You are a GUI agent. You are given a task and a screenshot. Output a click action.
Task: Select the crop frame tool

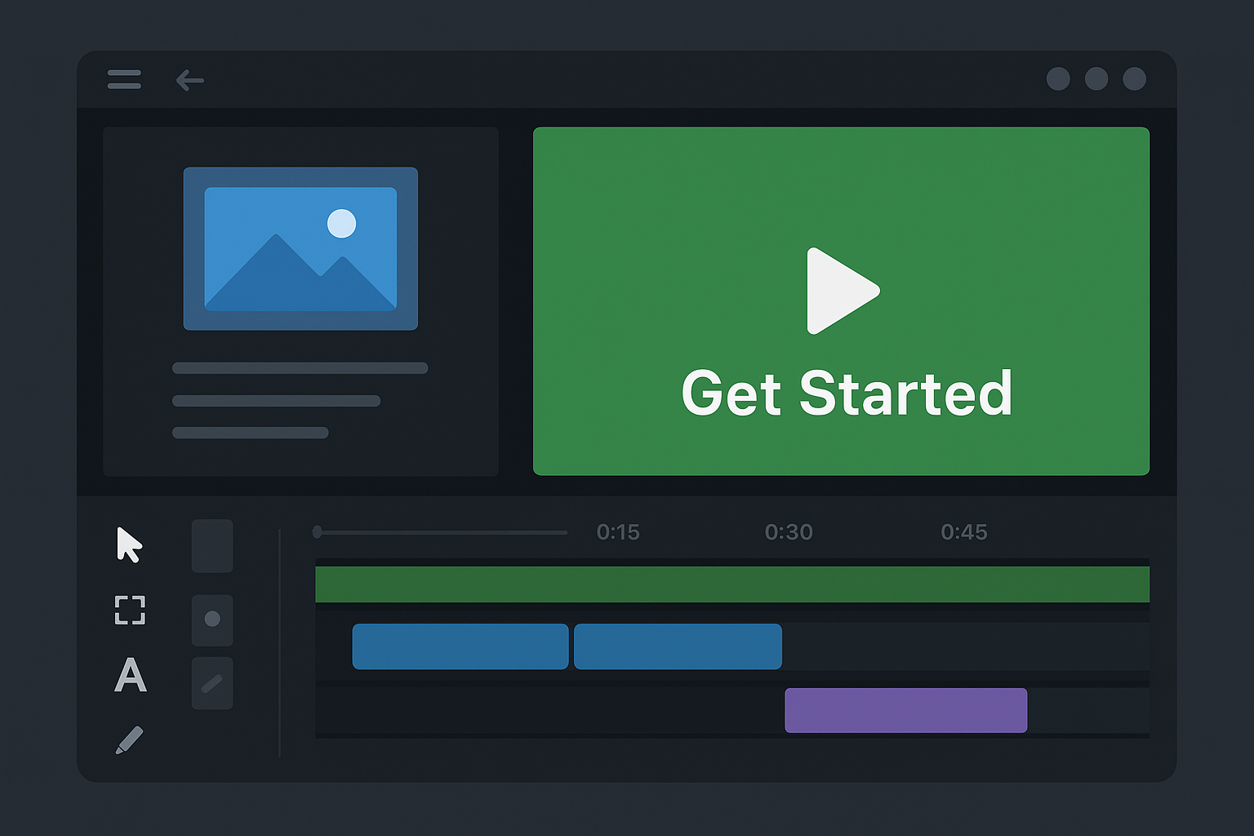130,610
